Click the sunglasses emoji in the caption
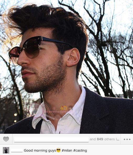Viewport: 133px width, 155px height. pos(58,150)
